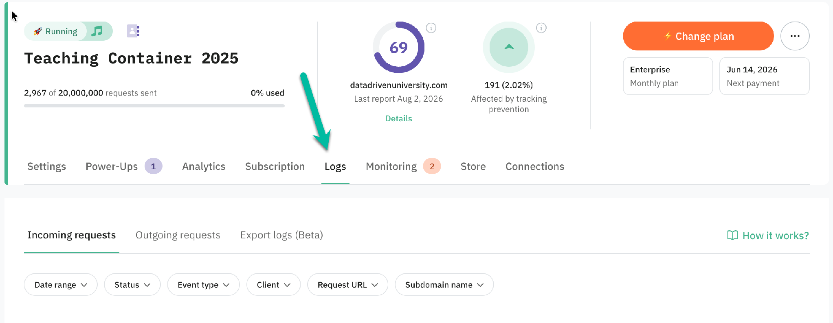Go to the Store tab
This screenshot has width=833, height=323.
click(473, 166)
